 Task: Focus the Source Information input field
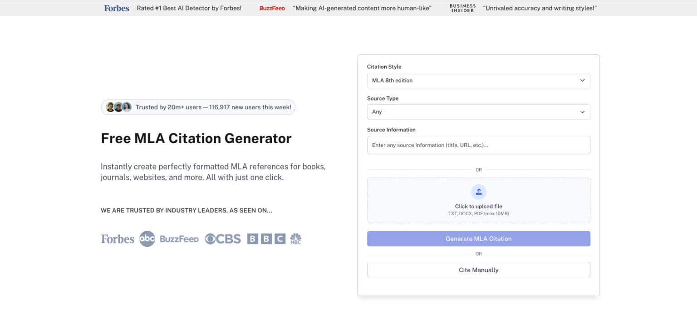pyautogui.click(x=478, y=145)
